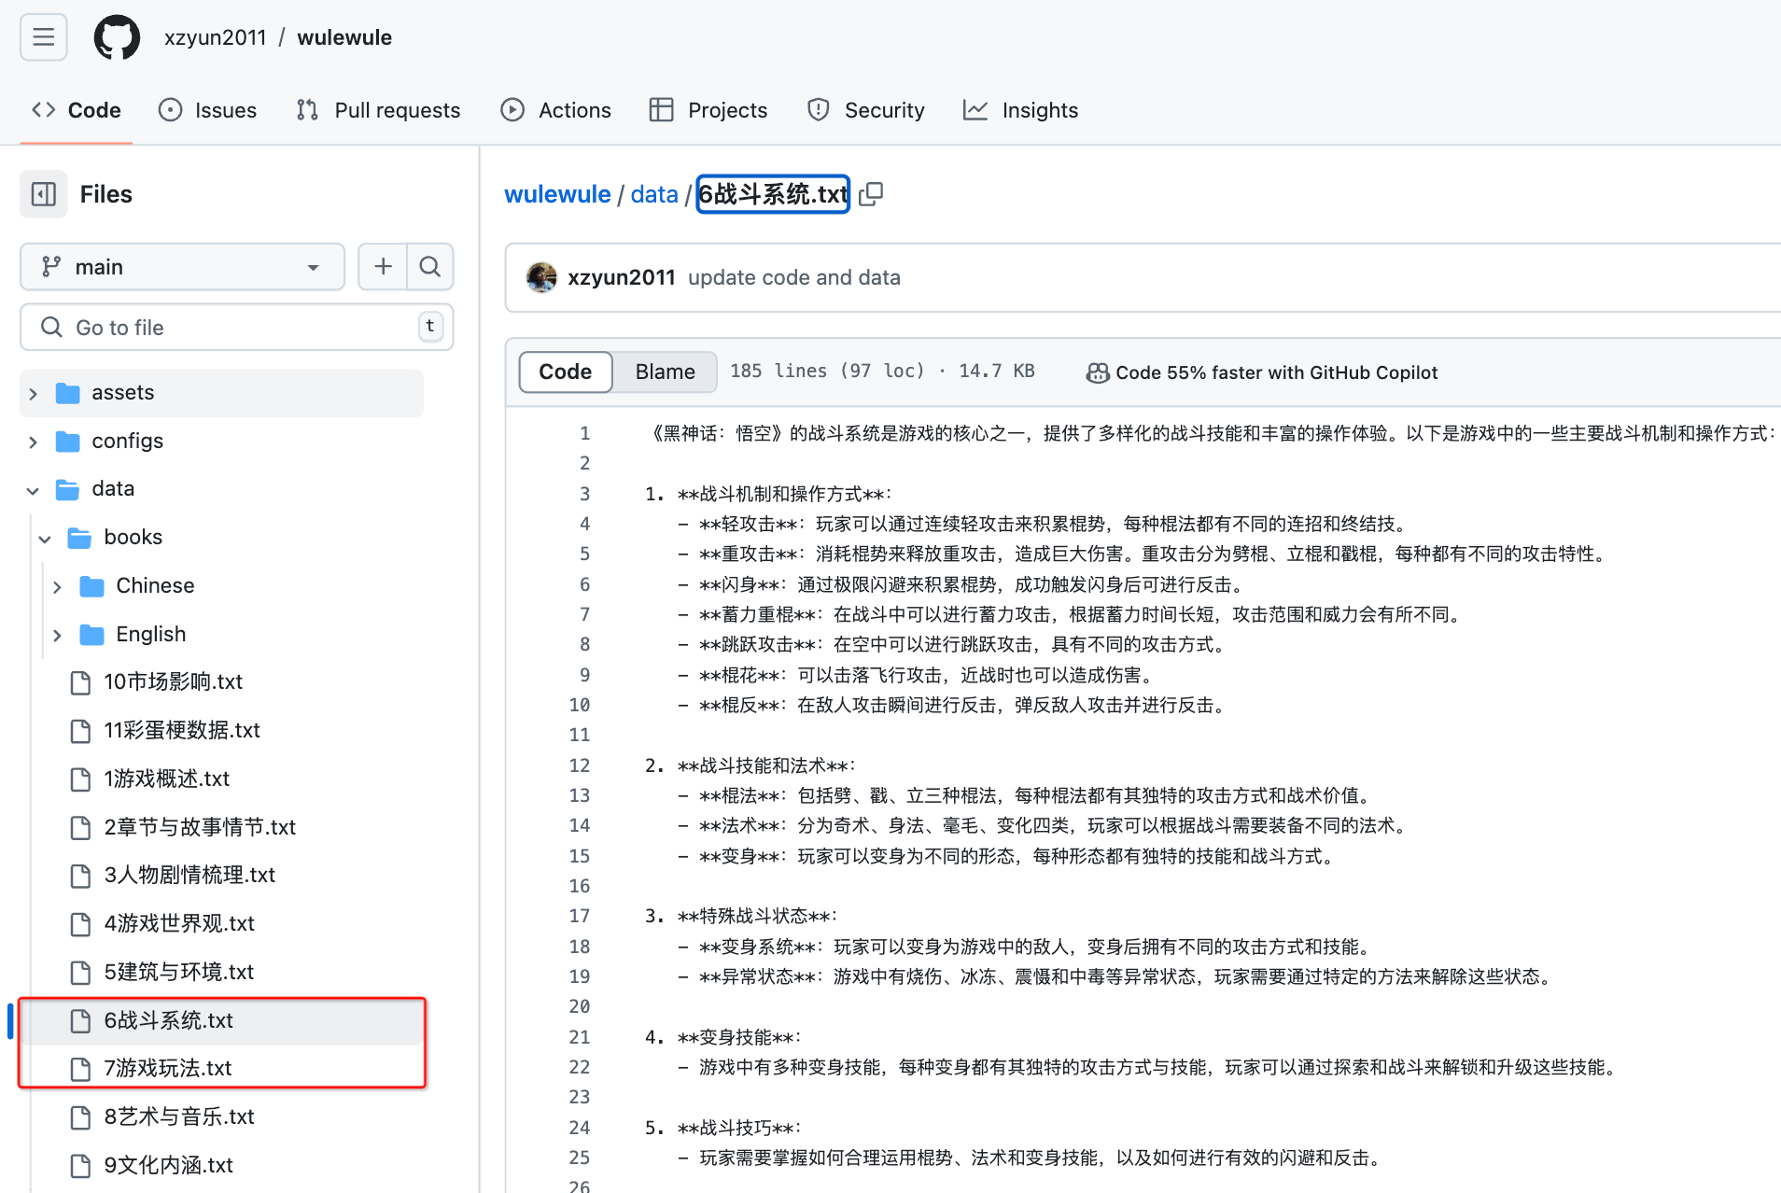This screenshot has width=1781, height=1193.
Task: Collapse the Files side panel icon
Action: click(x=44, y=194)
